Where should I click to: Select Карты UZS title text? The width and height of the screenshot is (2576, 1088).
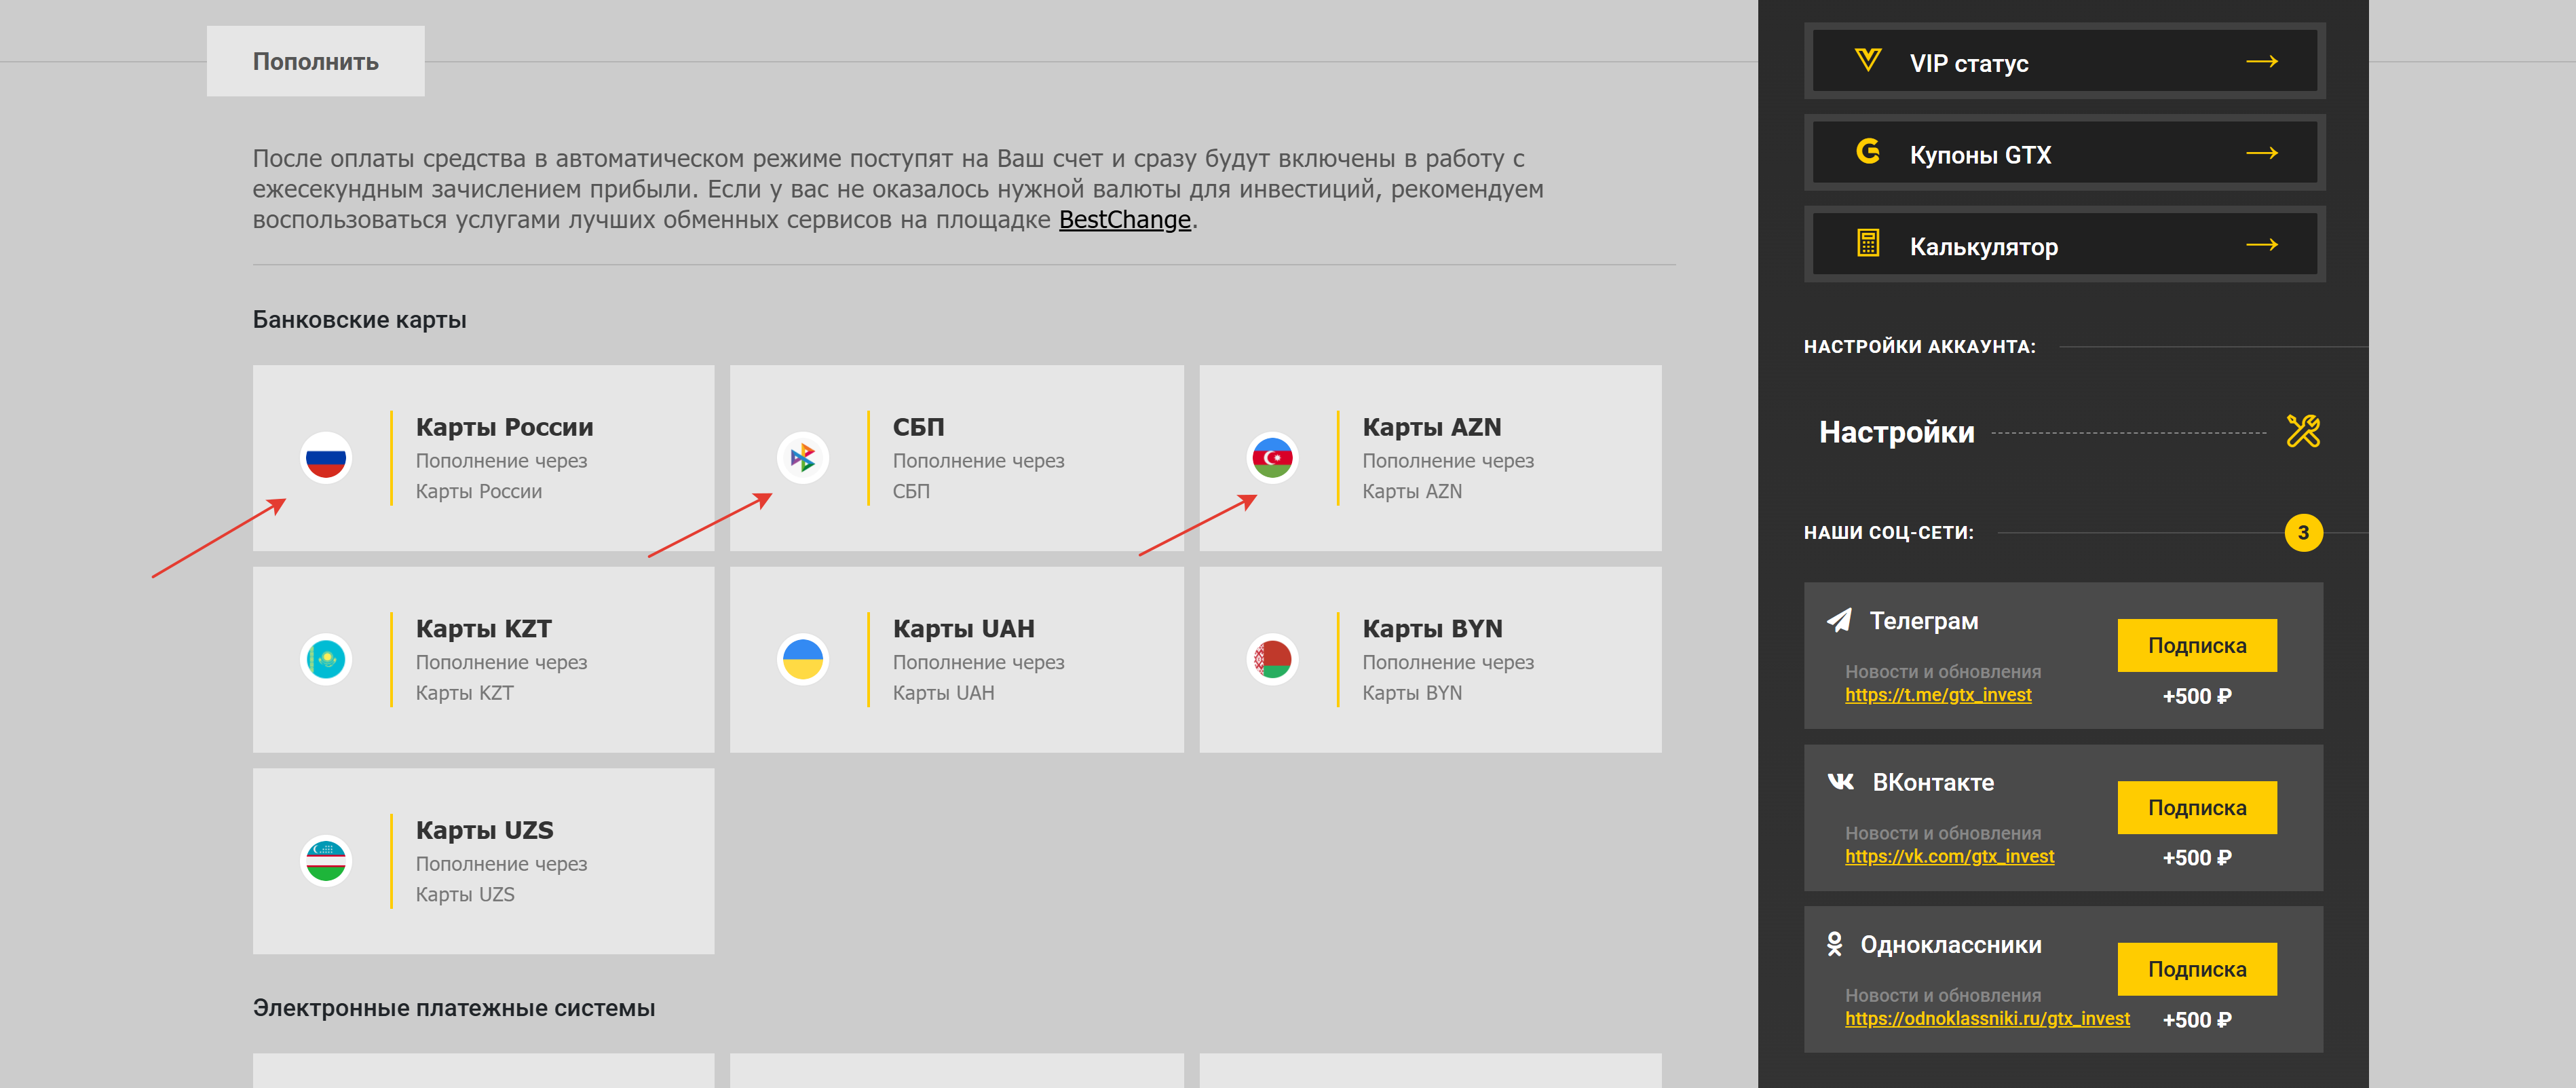[x=484, y=831]
